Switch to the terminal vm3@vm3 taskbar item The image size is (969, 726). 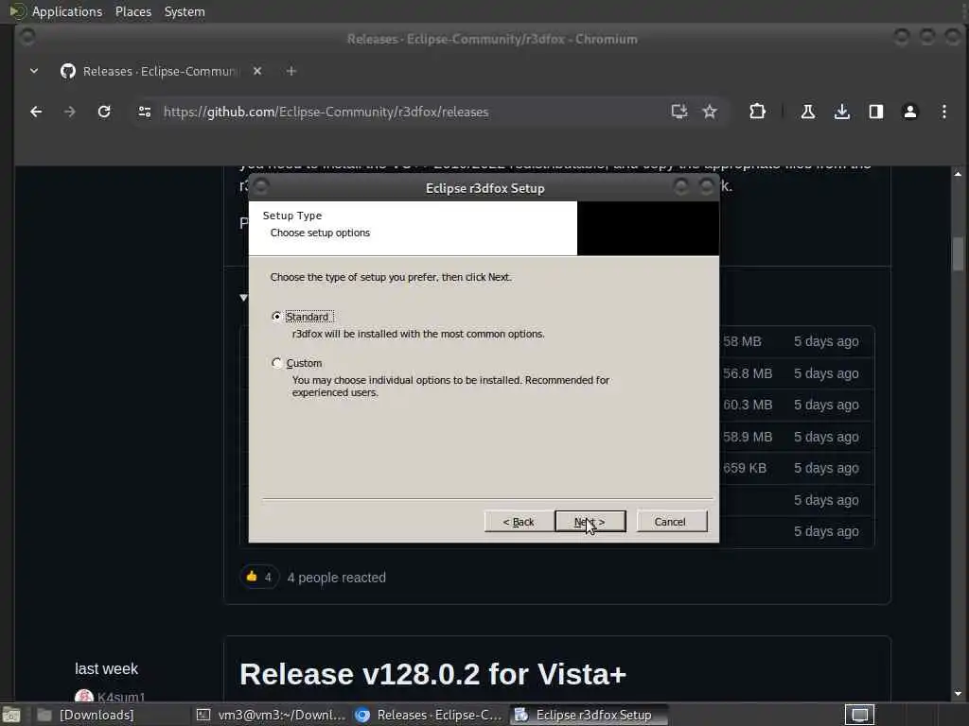tap(271, 715)
